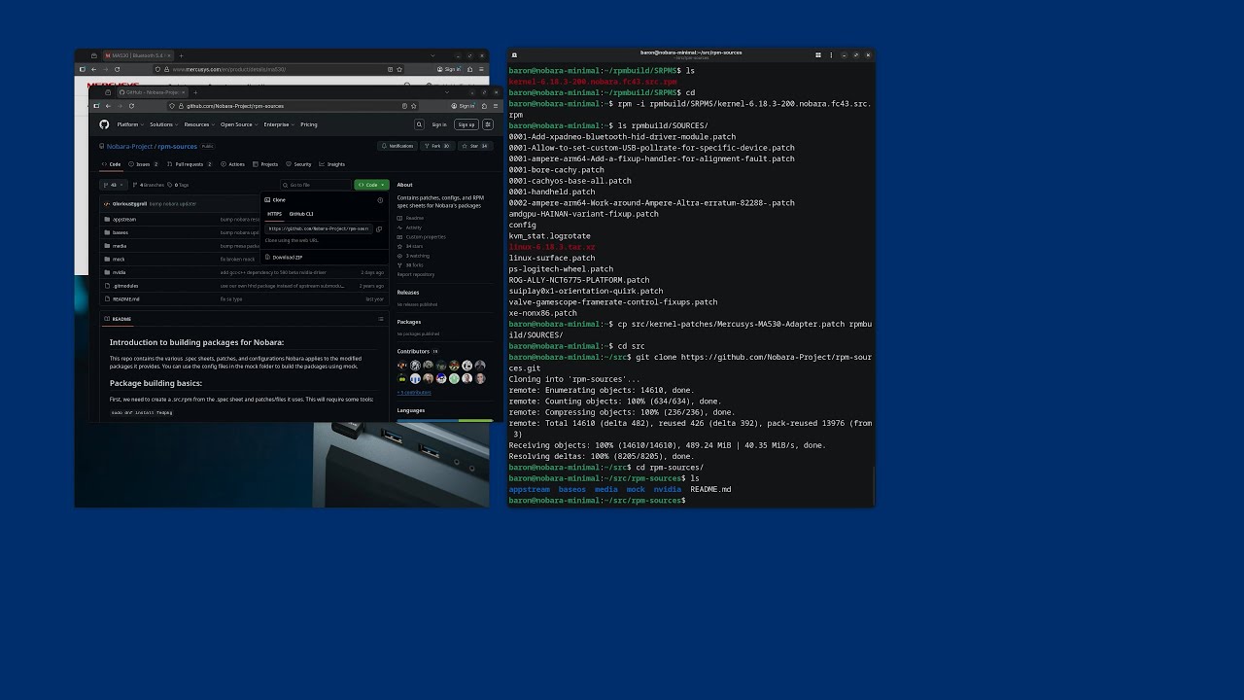Click Sign in account icon in GitHub window toolbar
Screen dimensions: 1244x700
click(464, 106)
